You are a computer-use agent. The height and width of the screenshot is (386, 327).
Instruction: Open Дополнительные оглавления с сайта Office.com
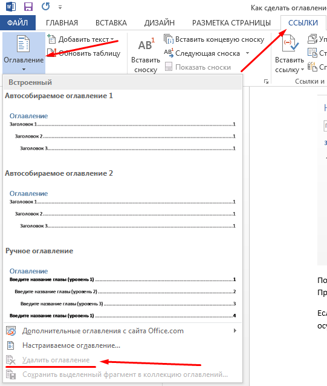coord(123,331)
